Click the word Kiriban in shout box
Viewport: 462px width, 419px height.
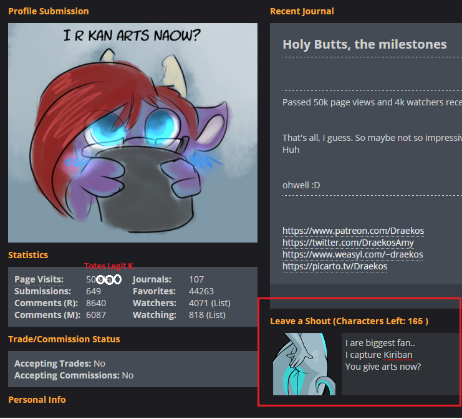[398, 355]
